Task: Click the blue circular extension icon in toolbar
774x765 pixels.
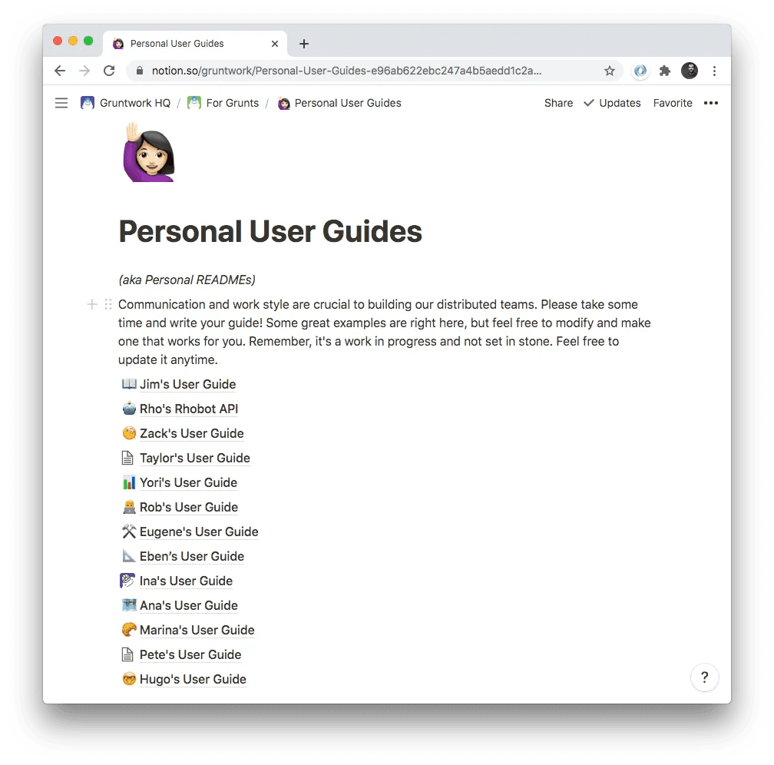Action: pyautogui.click(x=640, y=71)
